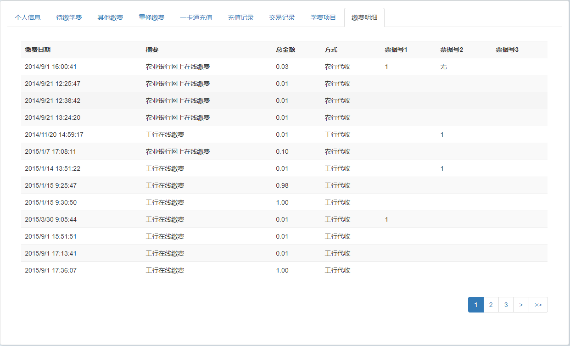View the 交易记录 tab

(x=282, y=17)
